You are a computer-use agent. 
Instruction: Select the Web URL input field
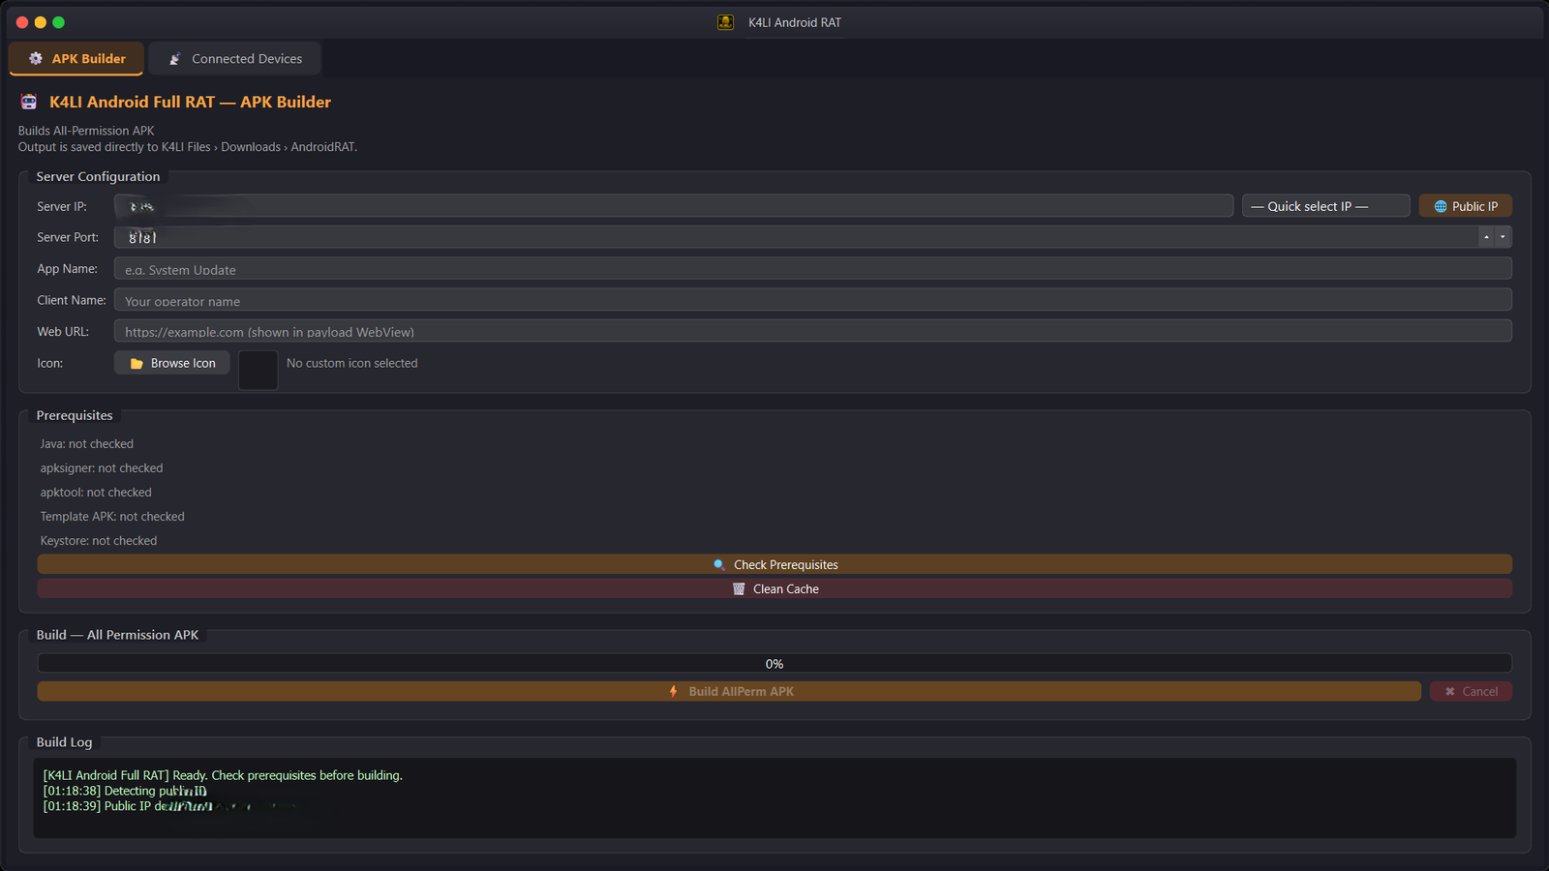pyautogui.click(x=813, y=331)
